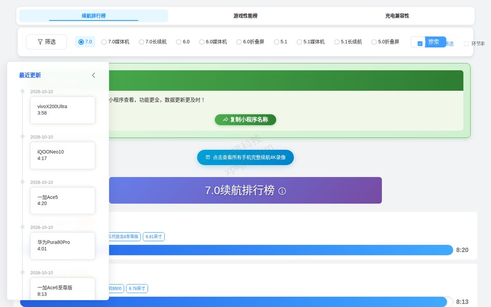Click the 7.0续航排行榜 purple banner
The width and height of the screenshot is (491, 307).
click(x=245, y=190)
